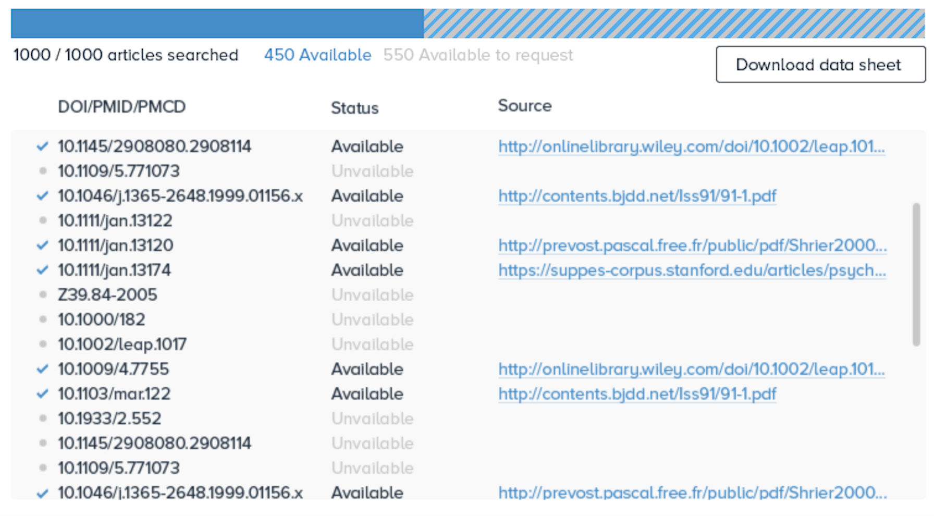The height and width of the screenshot is (516, 934).
Task: Select the 550 Available to request filter
Action: (478, 55)
